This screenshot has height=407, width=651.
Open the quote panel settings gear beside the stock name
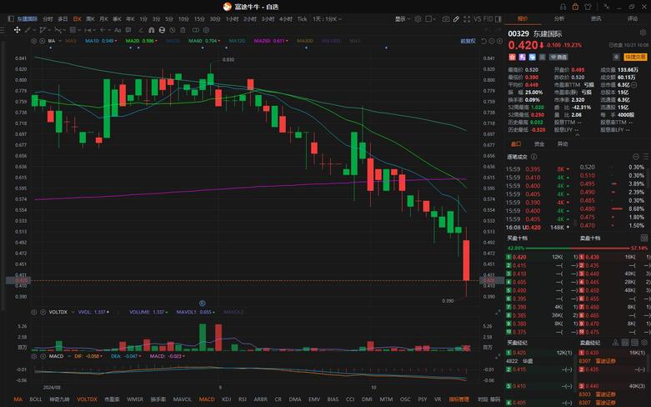click(643, 33)
